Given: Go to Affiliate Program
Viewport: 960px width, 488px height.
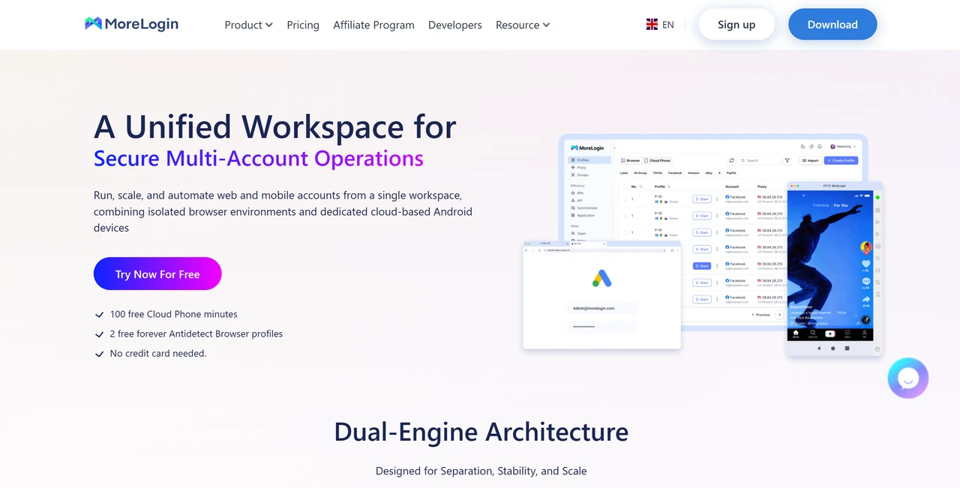Looking at the screenshot, I should pyautogui.click(x=373, y=25).
